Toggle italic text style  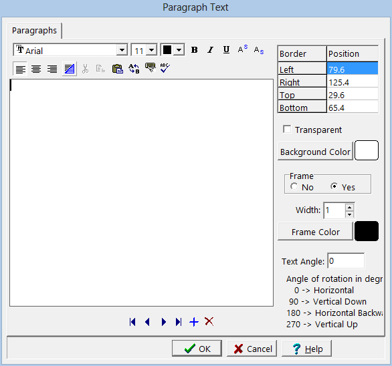coord(211,50)
